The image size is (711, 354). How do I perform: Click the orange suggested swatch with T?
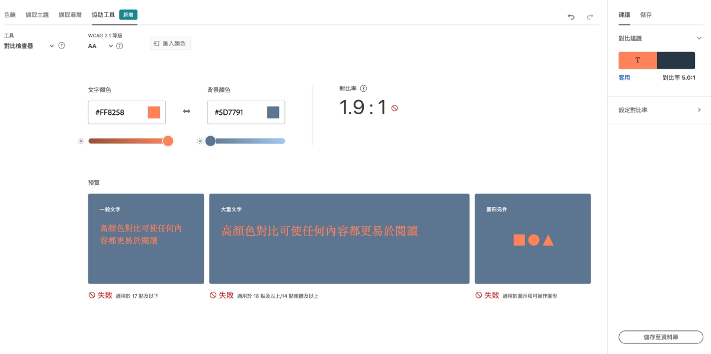tap(638, 60)
